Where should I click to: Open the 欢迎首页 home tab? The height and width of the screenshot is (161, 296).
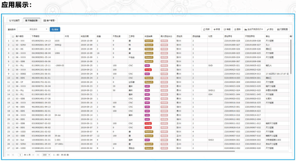(x=14, y=20)
